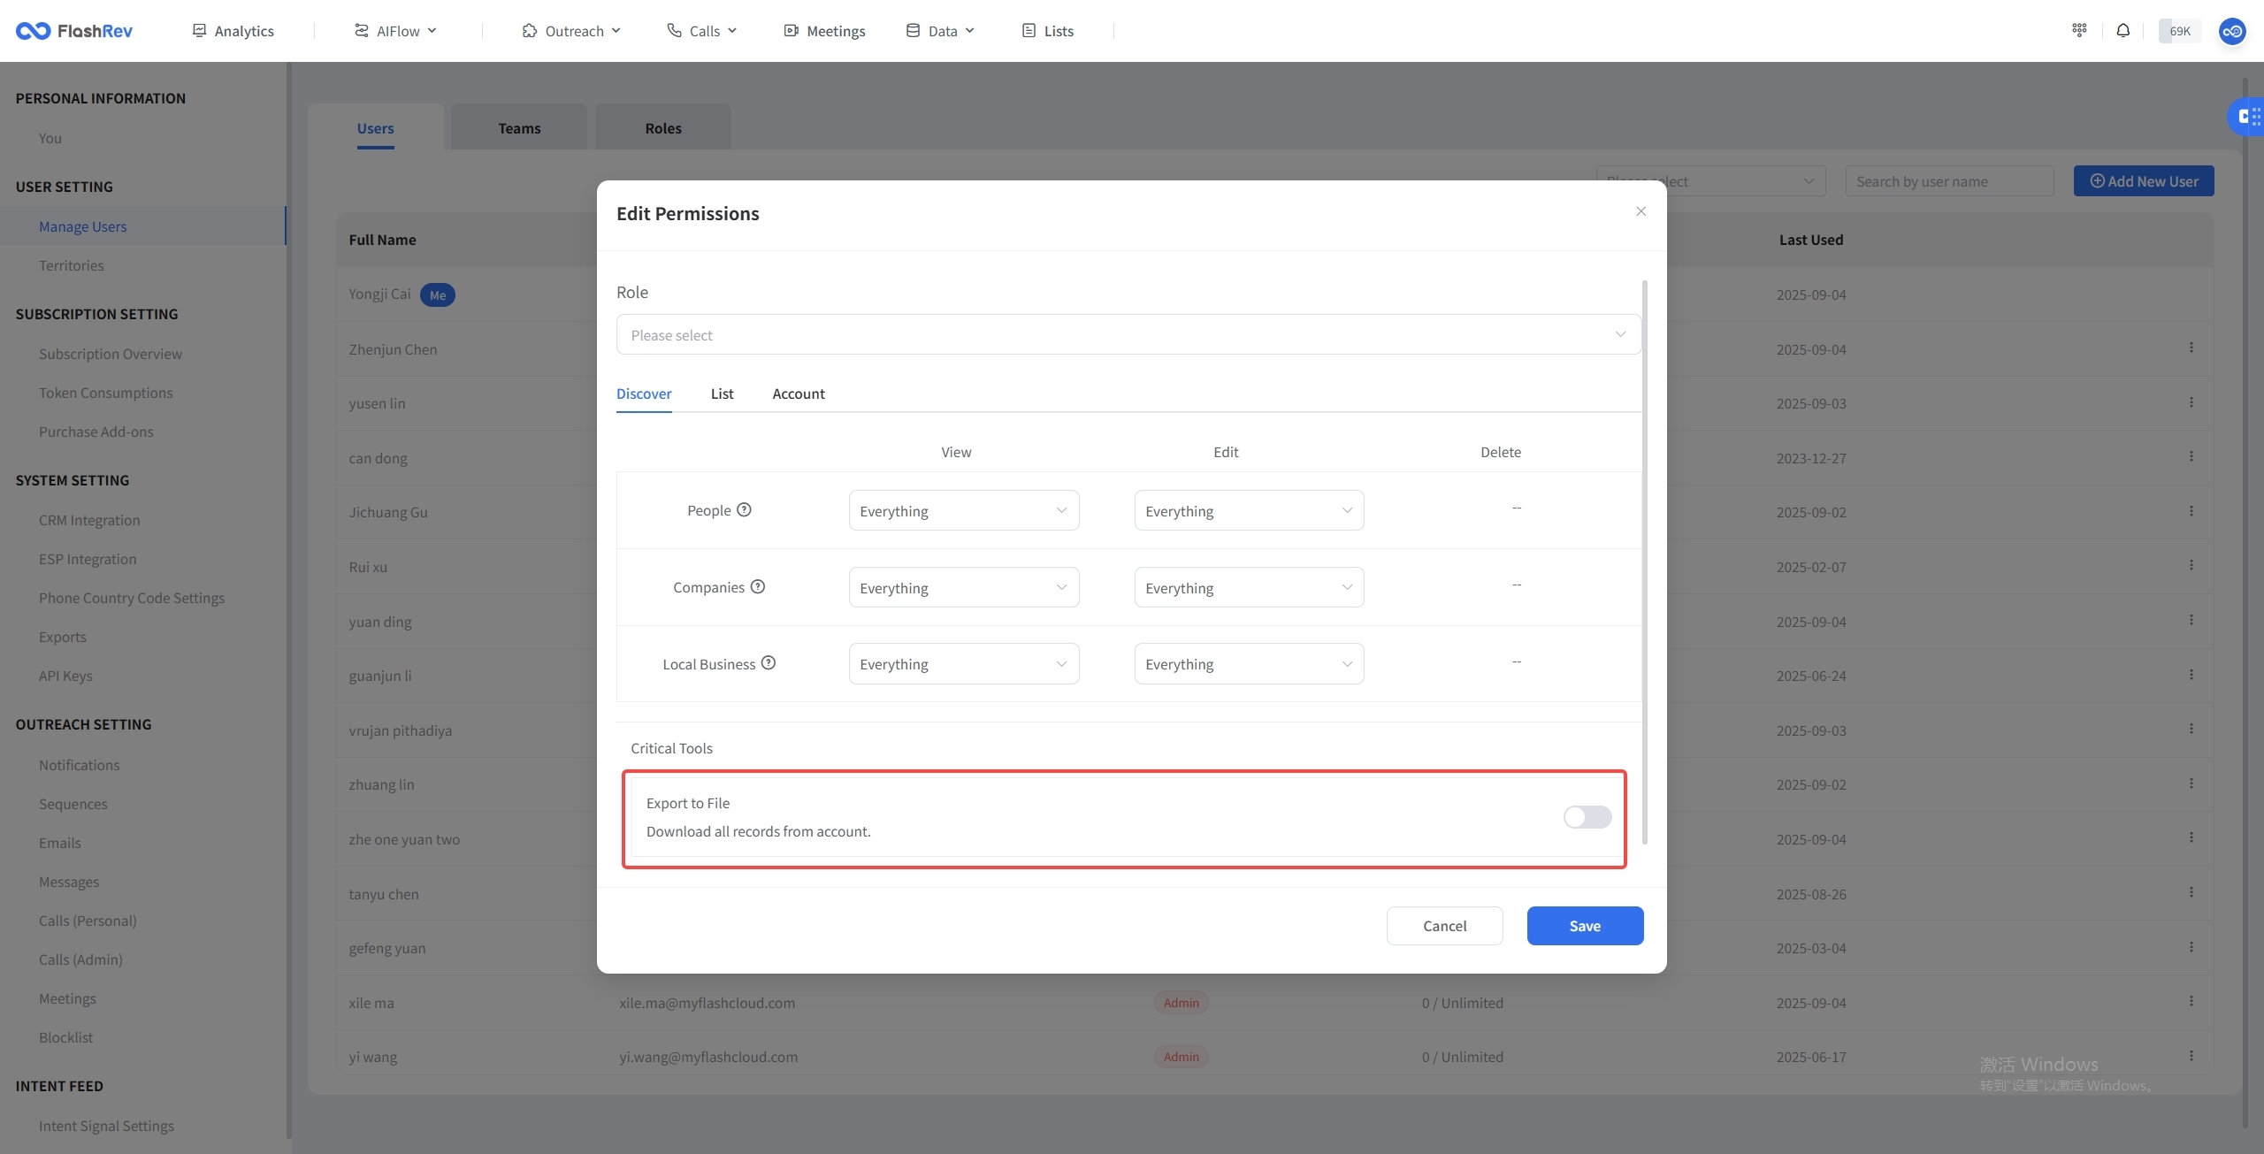Image resolution: width=2264 pixels, height=1154 pixels.
Task: Click the People help icon
Action: click(x=744, y=509)
